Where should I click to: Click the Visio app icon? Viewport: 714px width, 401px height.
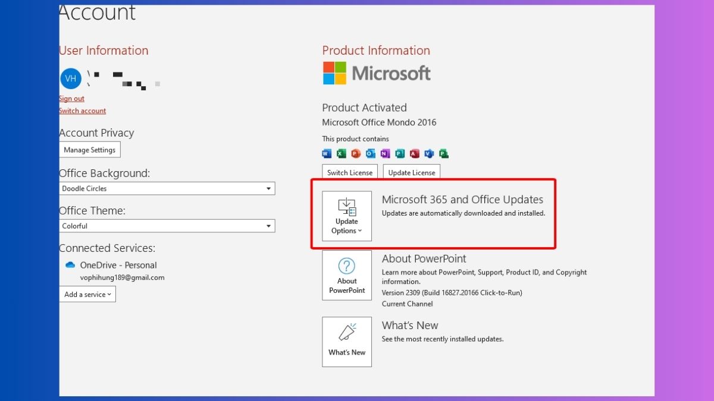[428, 153]
